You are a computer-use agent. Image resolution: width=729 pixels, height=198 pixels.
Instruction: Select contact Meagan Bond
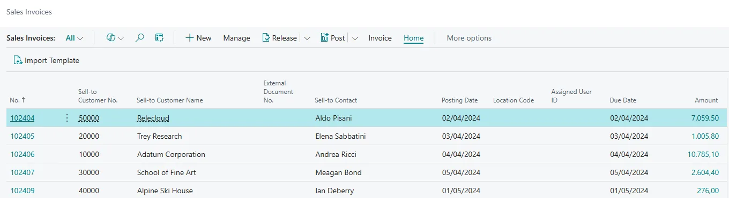pyautogui.click(x=338, y=172)
